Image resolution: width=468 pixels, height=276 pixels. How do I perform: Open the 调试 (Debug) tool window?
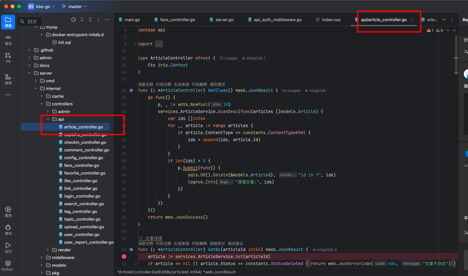click(x=8, y=230)
